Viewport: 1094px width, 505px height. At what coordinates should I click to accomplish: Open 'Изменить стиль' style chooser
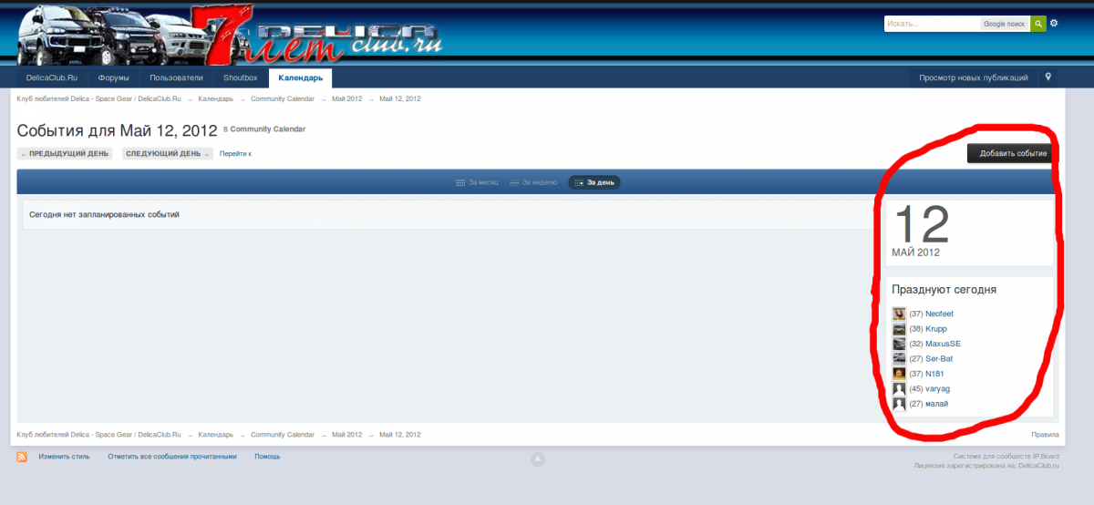(64, 457)
